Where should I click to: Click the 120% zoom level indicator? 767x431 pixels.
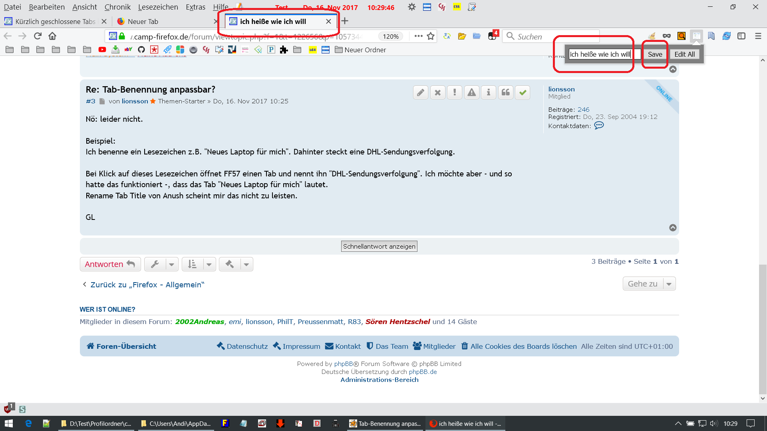pyautogui.click(x=390, y=36)
